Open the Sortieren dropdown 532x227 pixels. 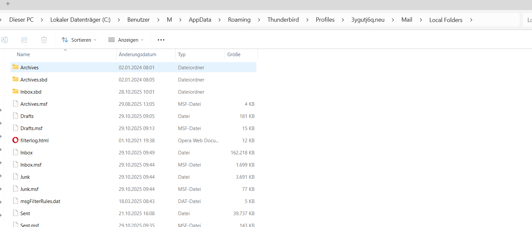(79, 40)
